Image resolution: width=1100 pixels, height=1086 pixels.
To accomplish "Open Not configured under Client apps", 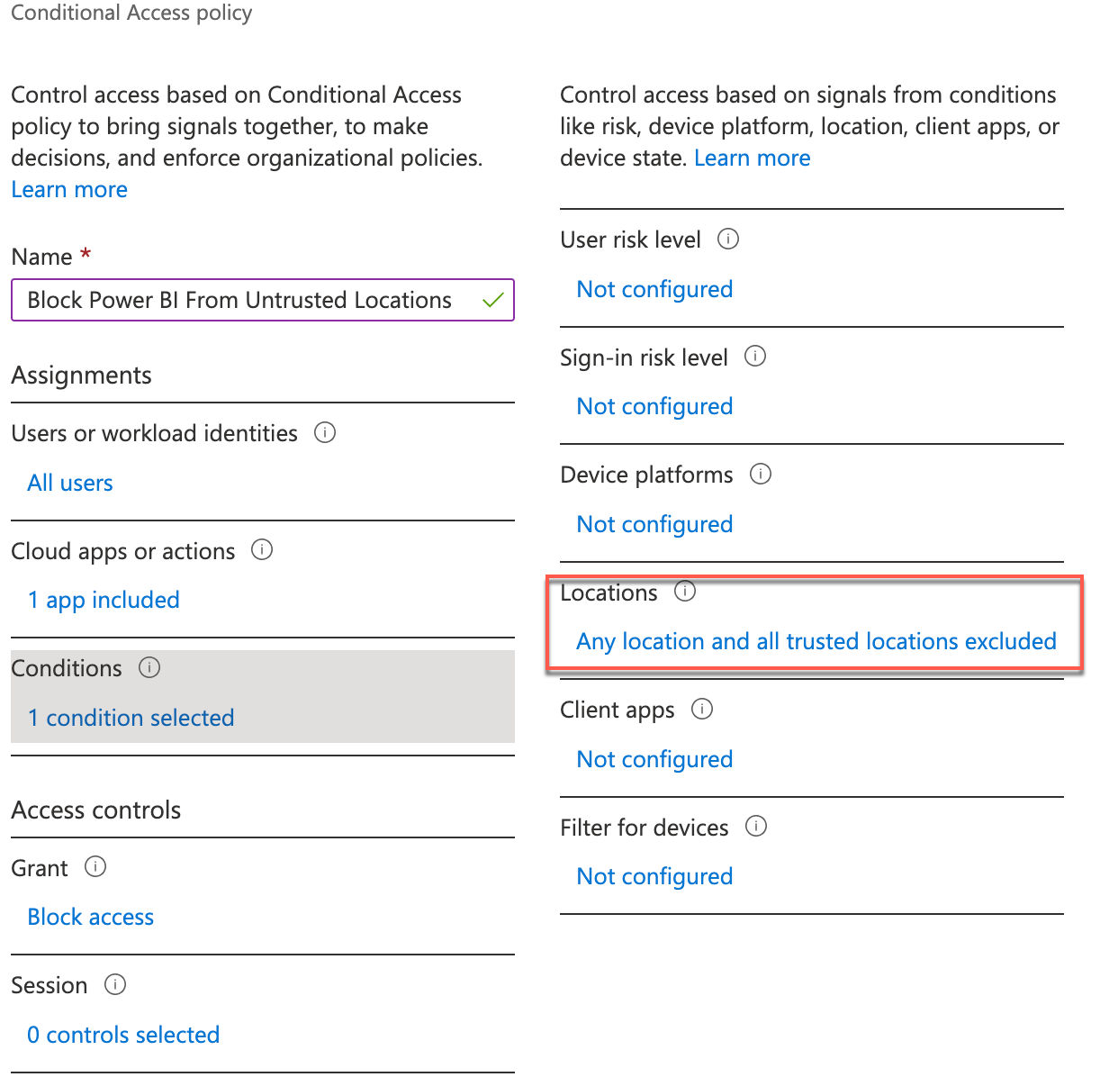I will click(654, 760).
